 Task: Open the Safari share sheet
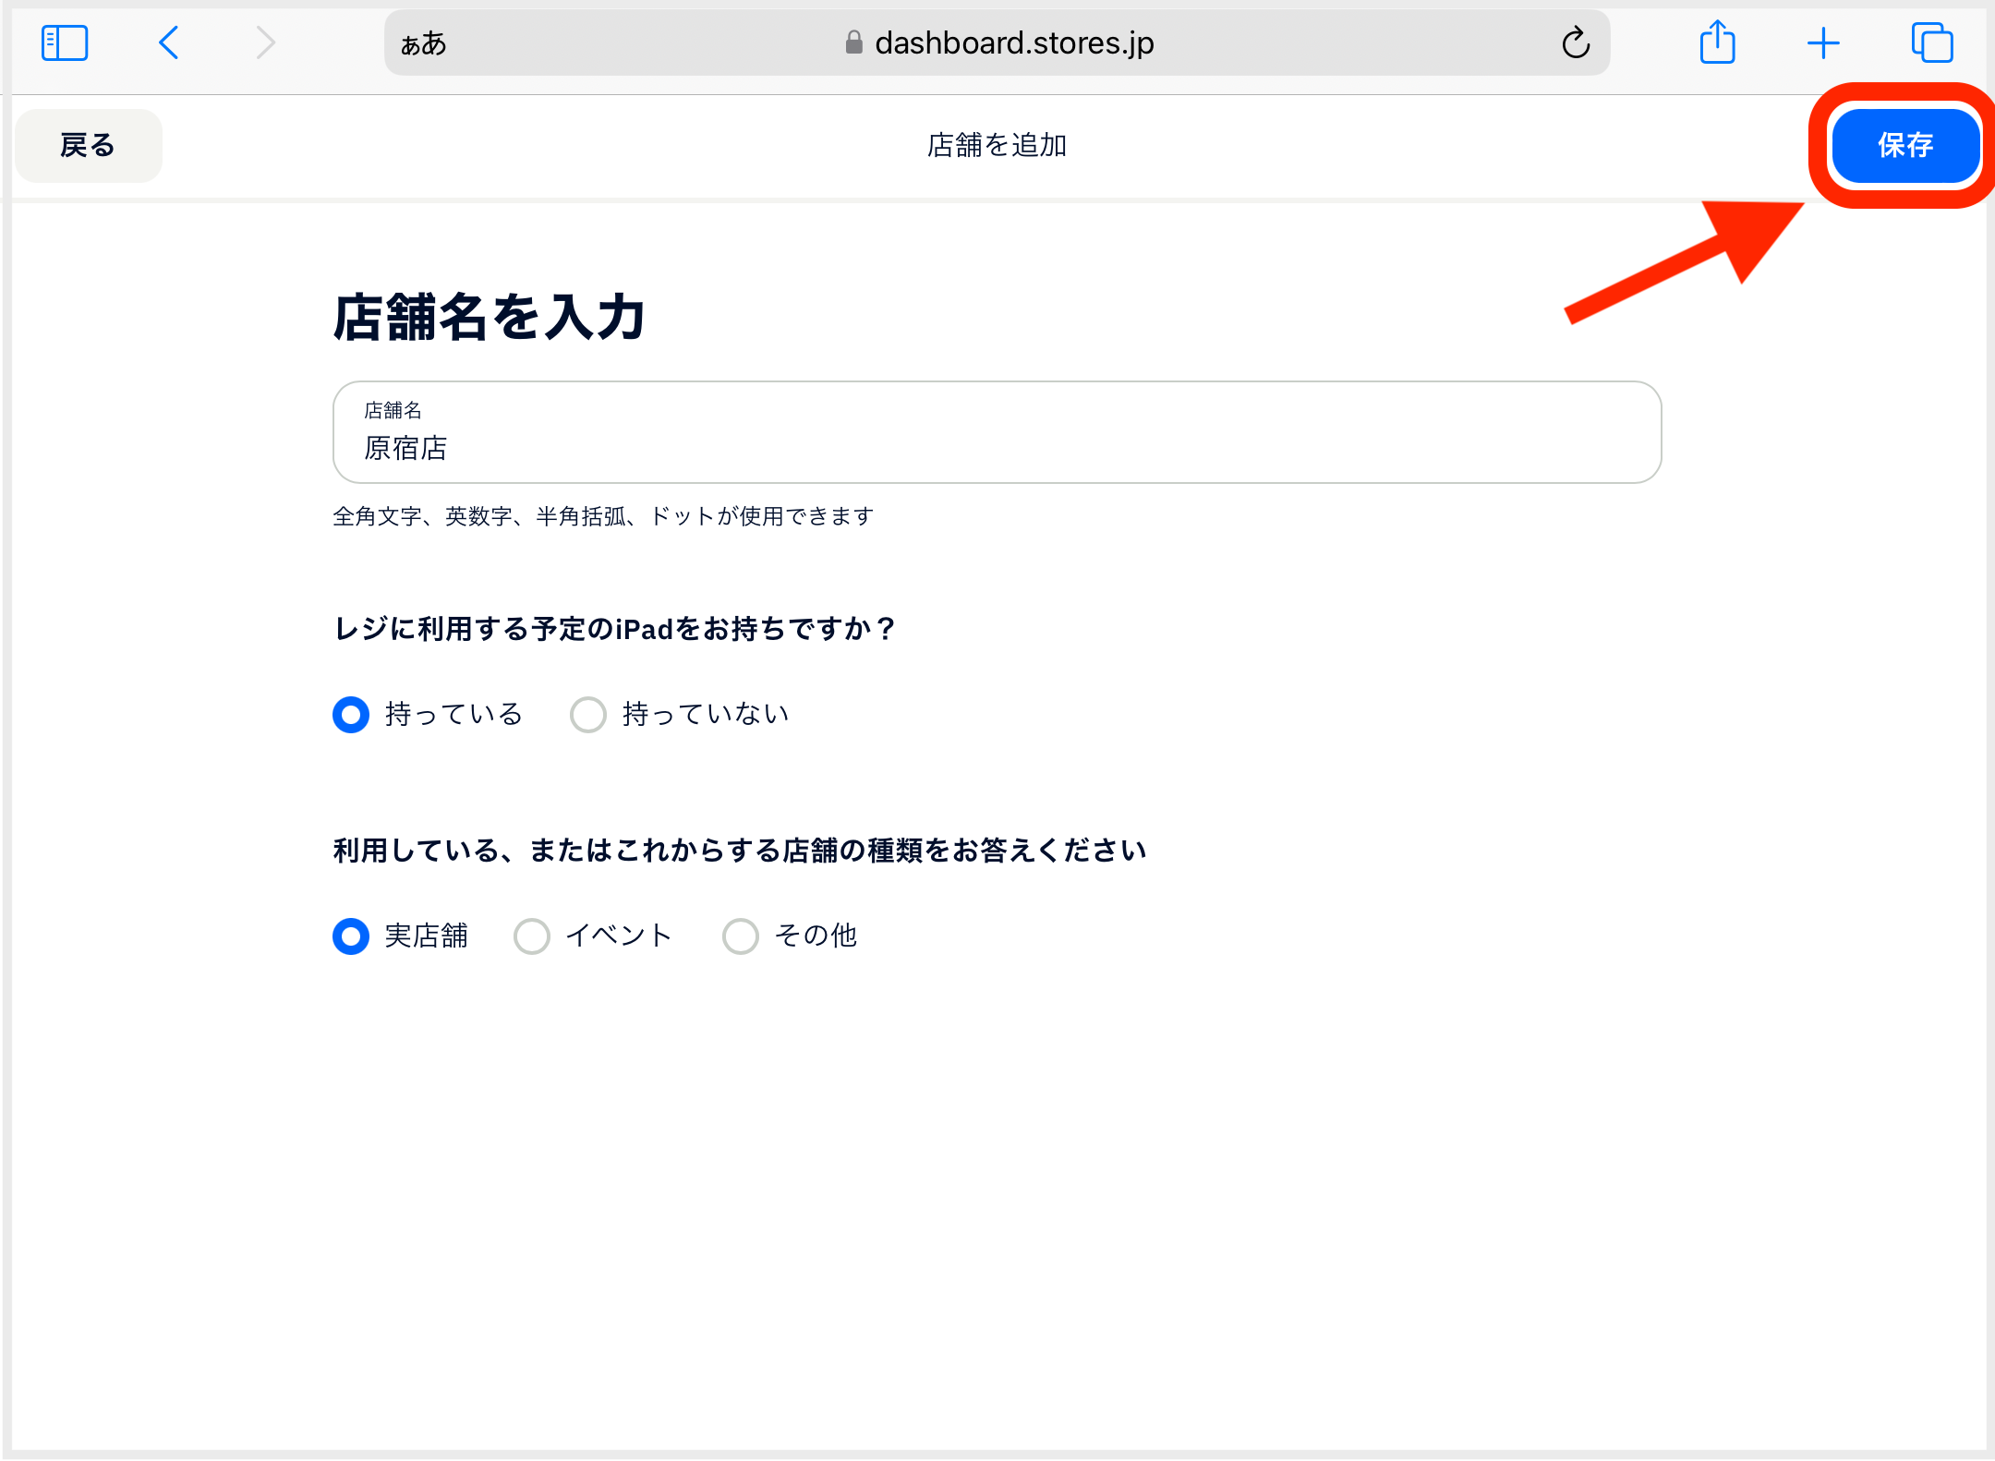1718,42
